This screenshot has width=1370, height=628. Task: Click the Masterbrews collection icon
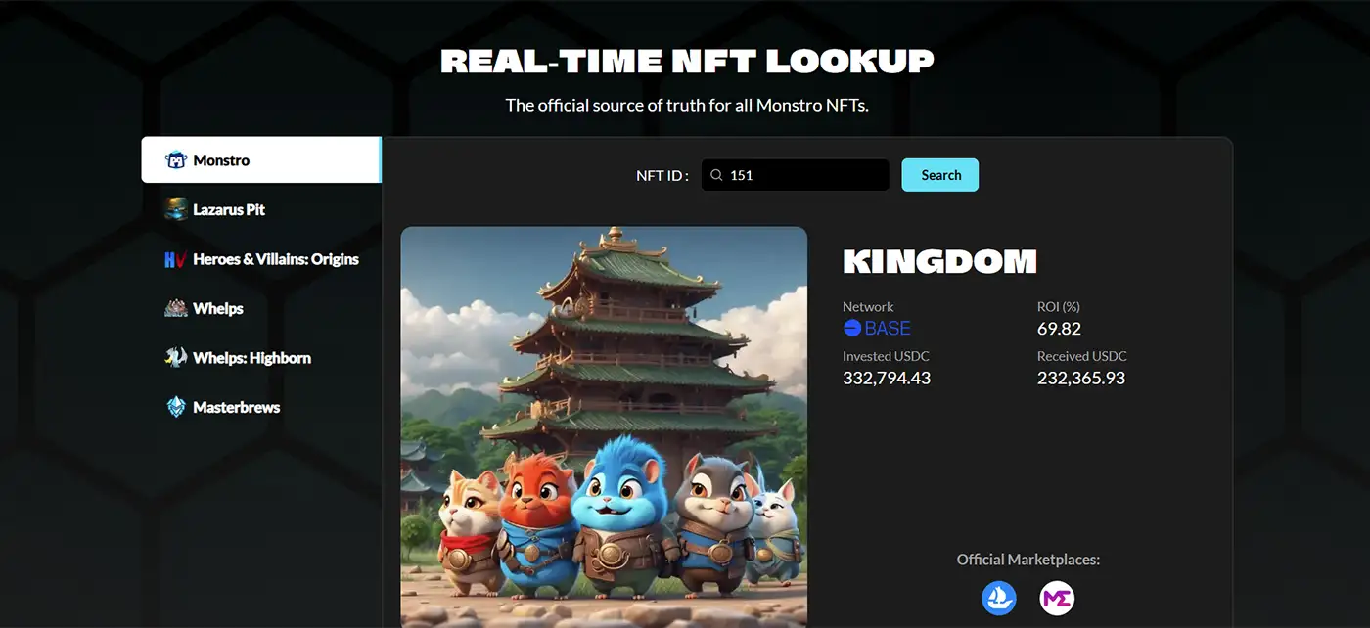pyautogui.click(x=176, y=407)
